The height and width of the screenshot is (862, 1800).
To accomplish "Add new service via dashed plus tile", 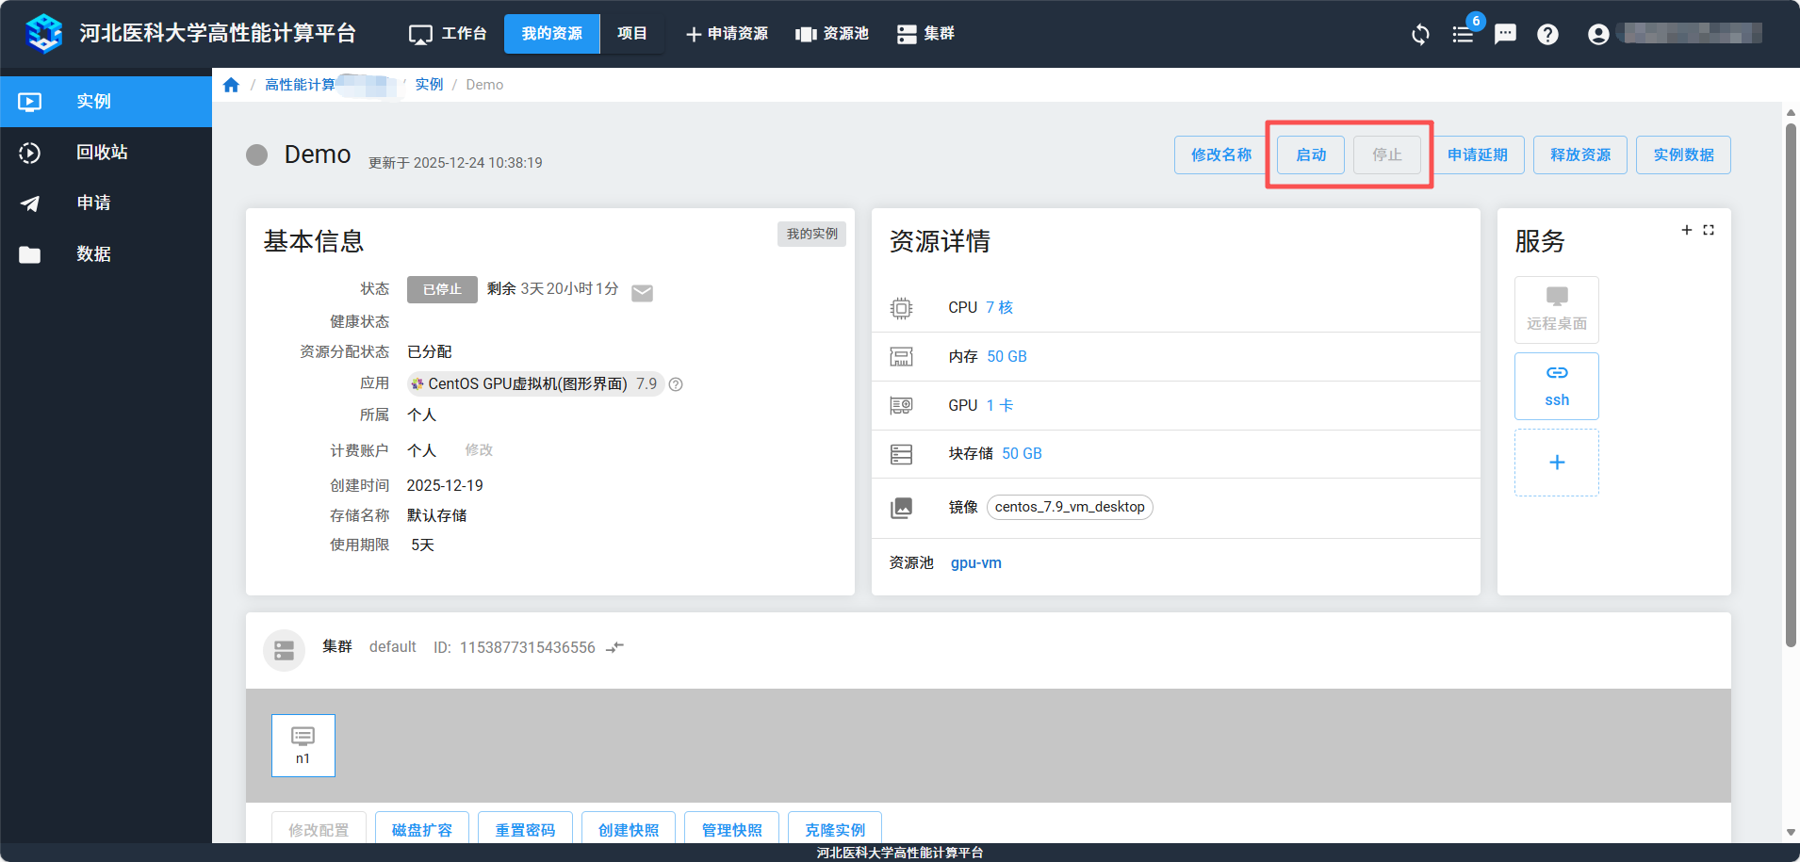I will pyautogui.click(x=1556, y=463).
